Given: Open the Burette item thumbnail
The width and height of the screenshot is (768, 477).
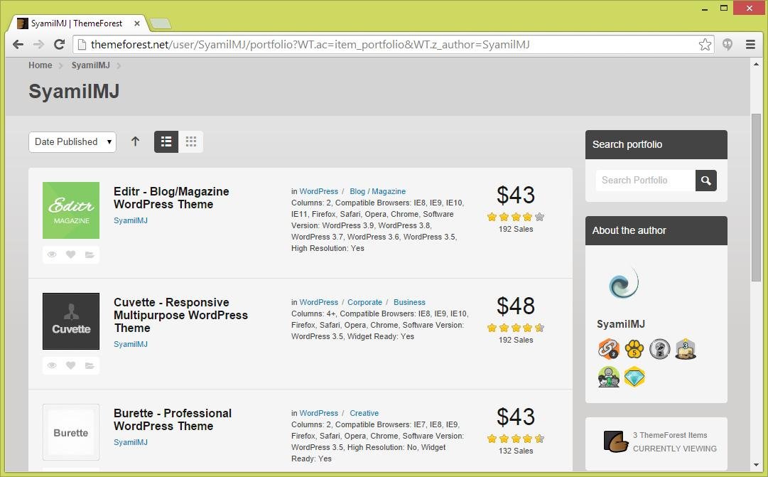Looking at the screenshot, I should [71, 432].
